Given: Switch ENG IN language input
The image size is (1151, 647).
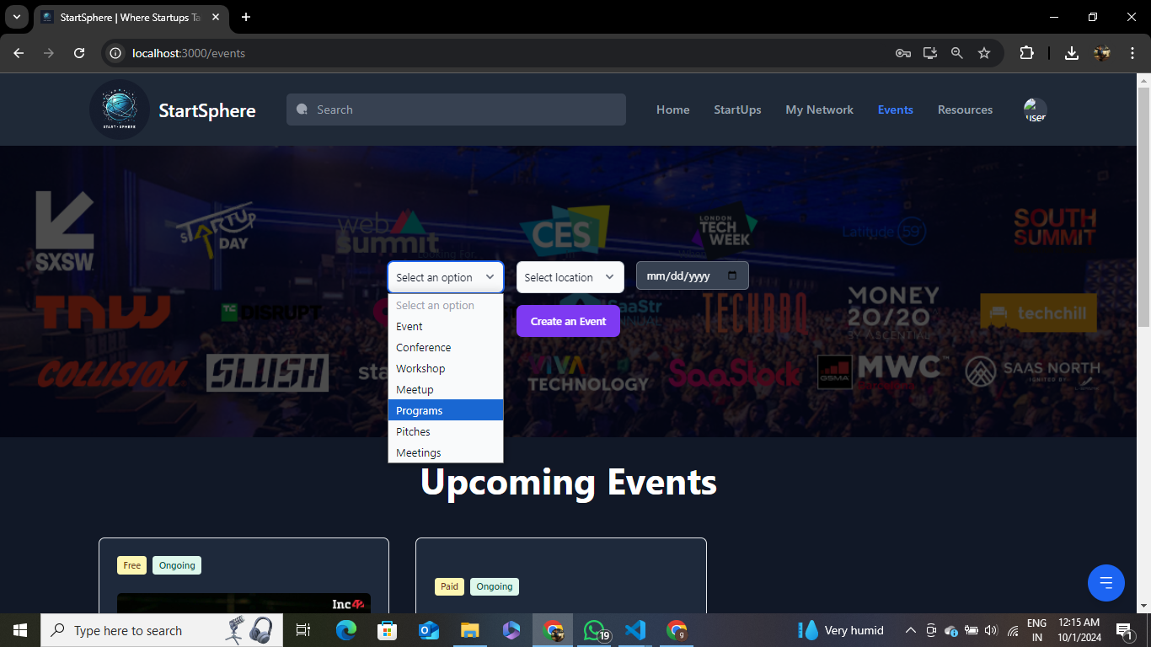Looking at the screenshot, I should pos(1036,630).
